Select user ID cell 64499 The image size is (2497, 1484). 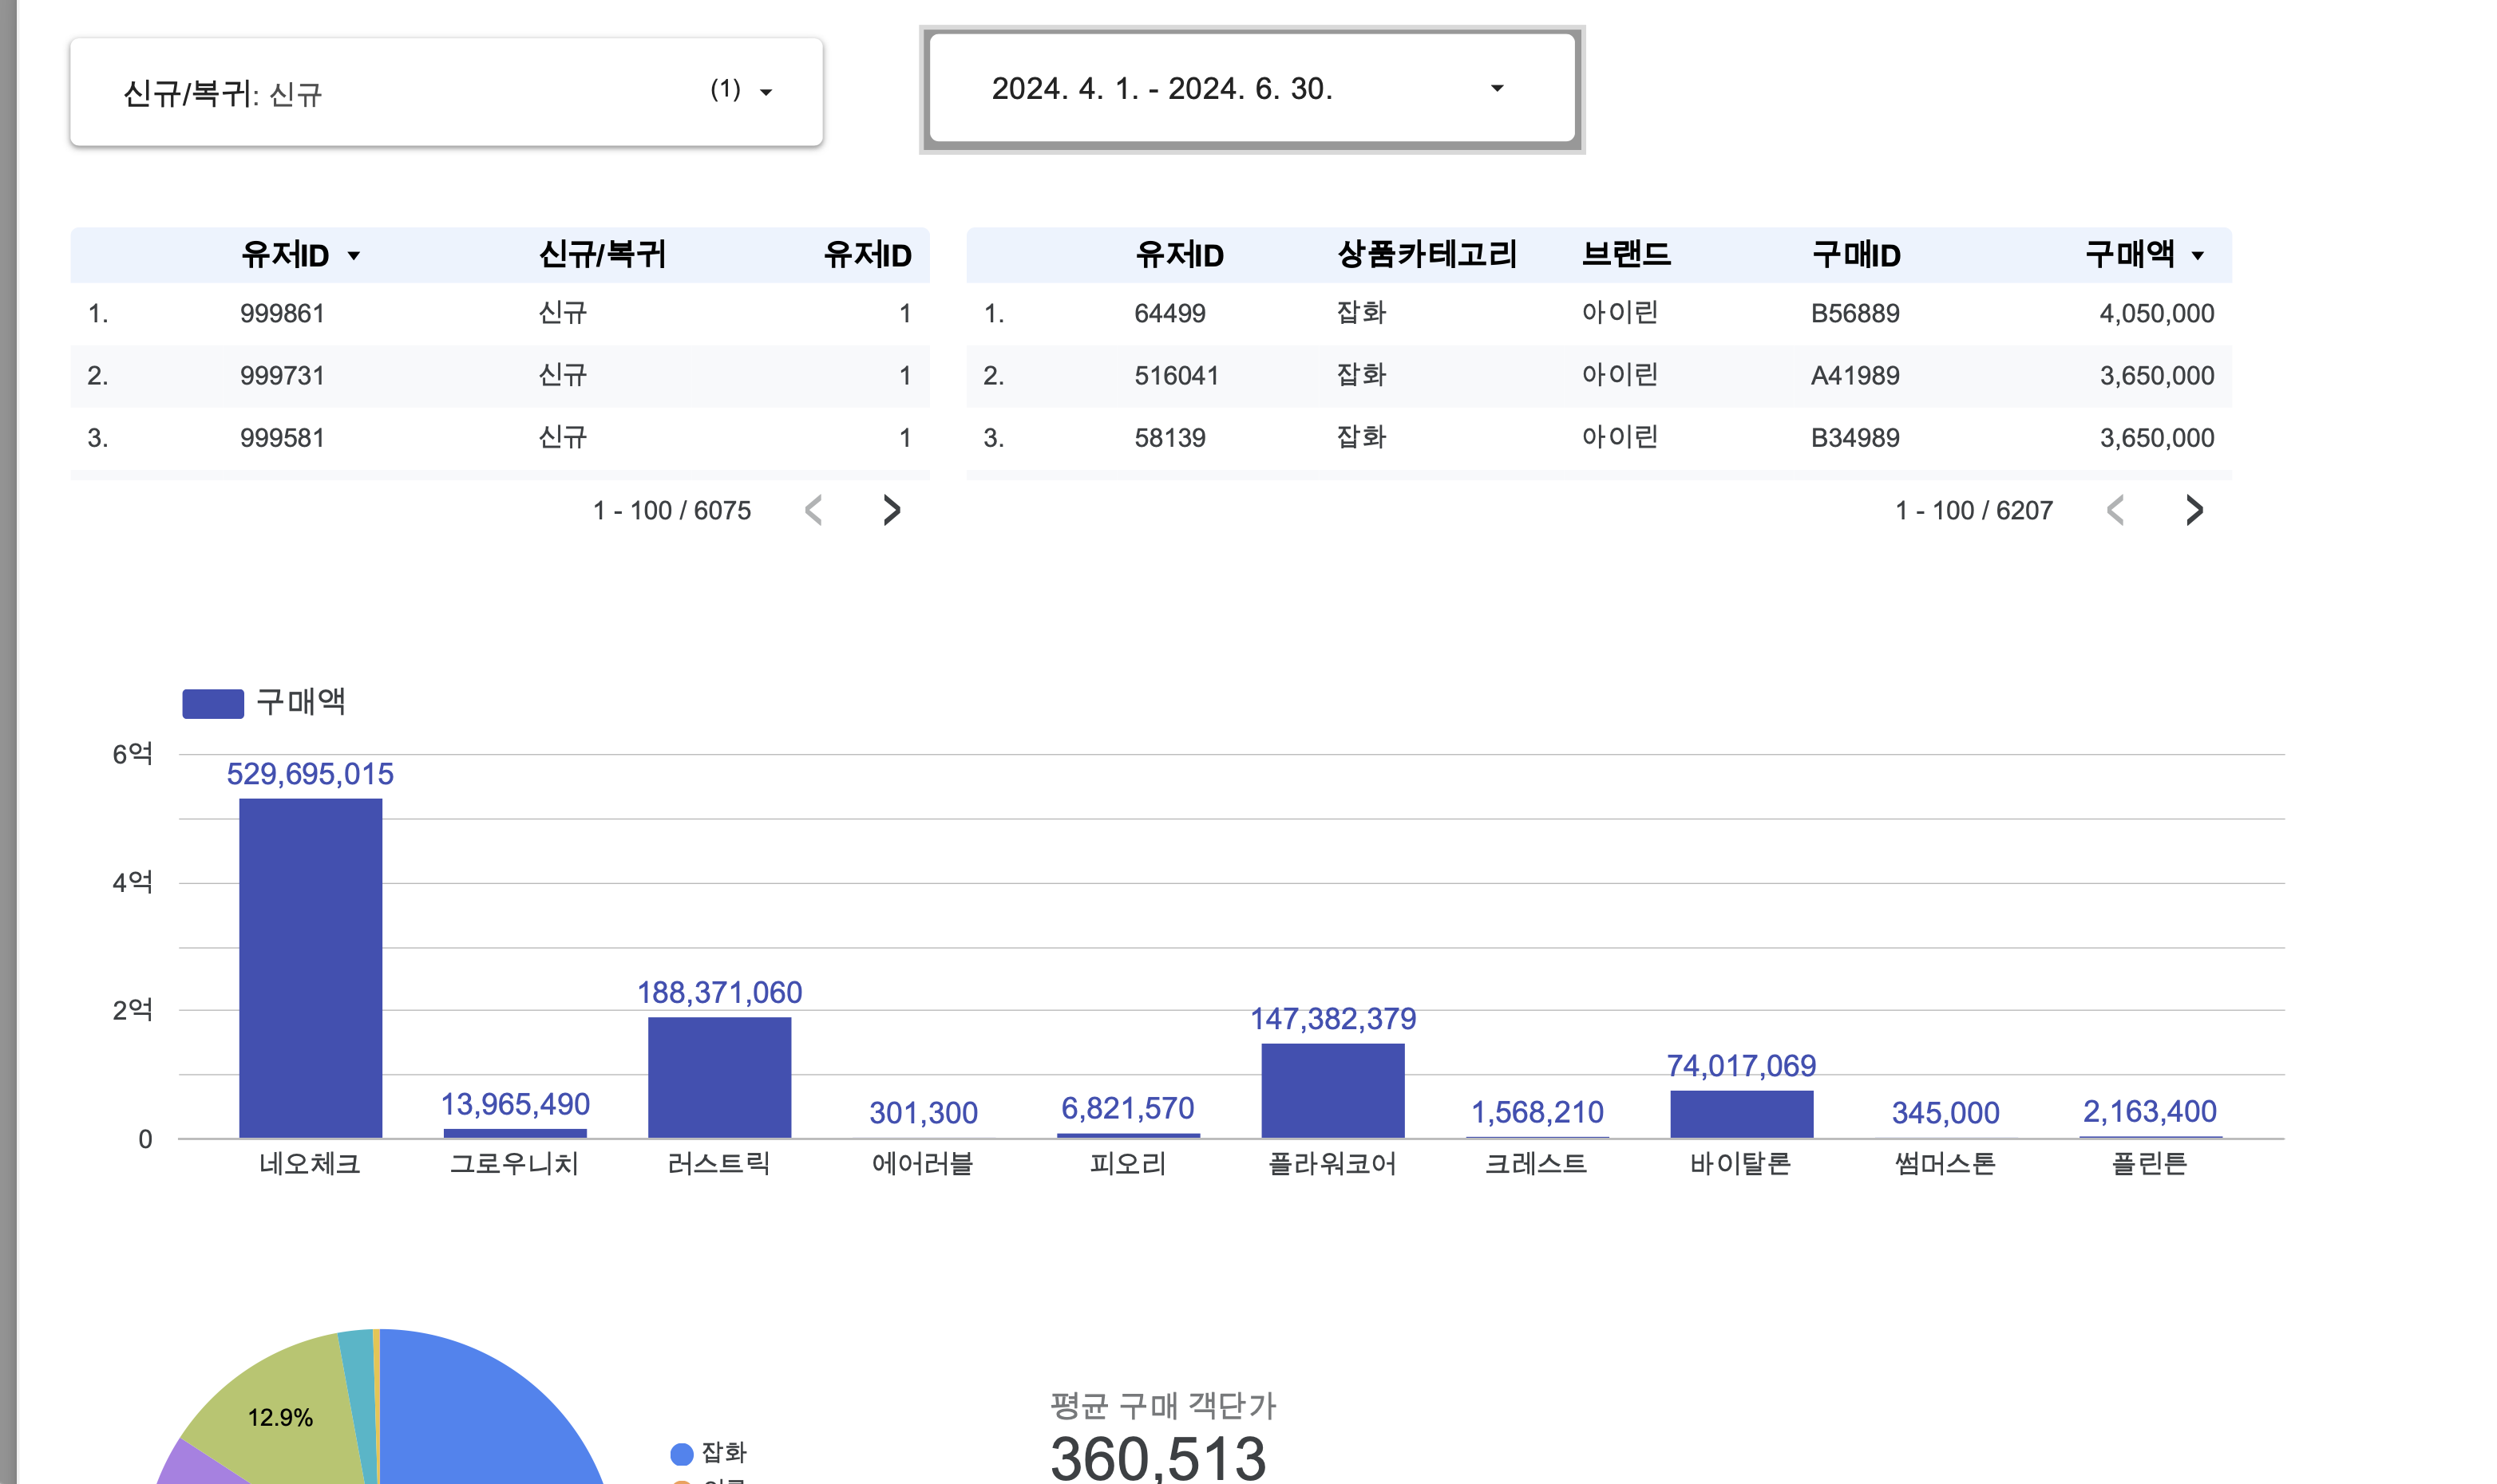[1169, 314]
